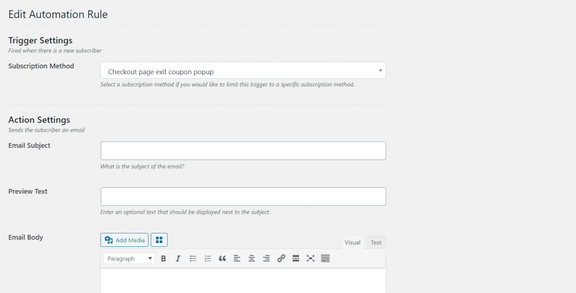Screen dimensions: 576x293
Task: Click the grid icon beside Add Media
Action: pos(159,240)
